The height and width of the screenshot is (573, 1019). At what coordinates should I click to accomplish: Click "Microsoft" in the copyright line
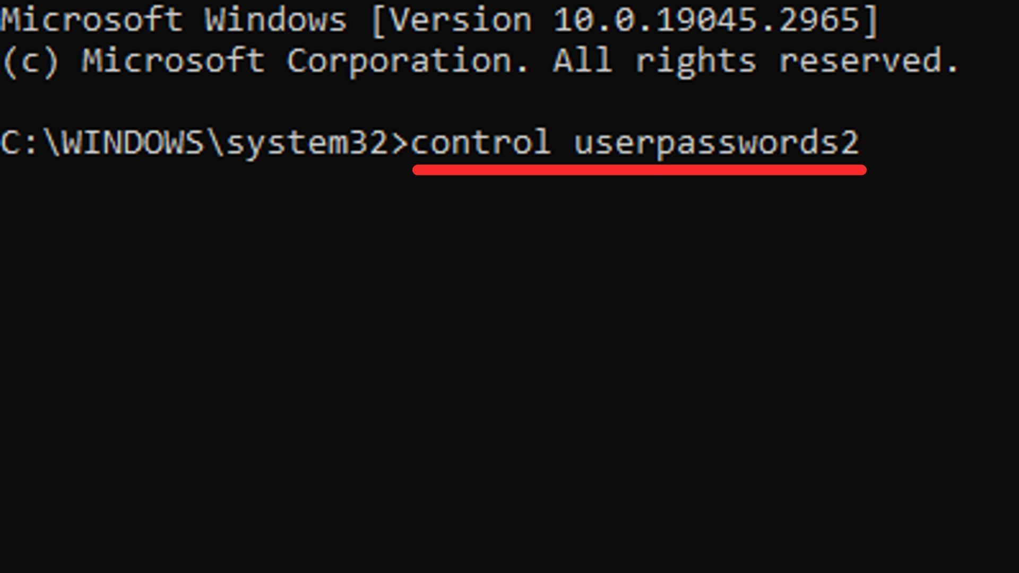173,61
